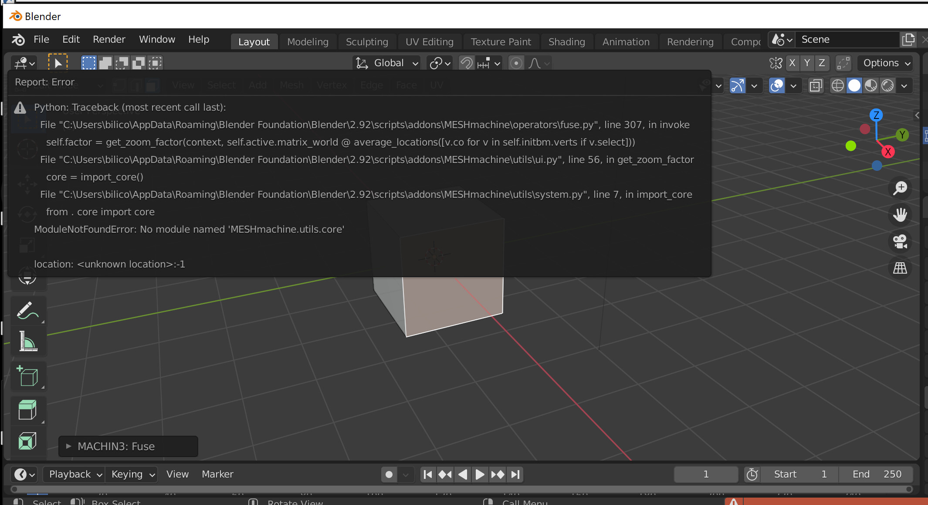Enable wireframe viewport shading
This screenshot has height=505, width=928.
[837, 85]
